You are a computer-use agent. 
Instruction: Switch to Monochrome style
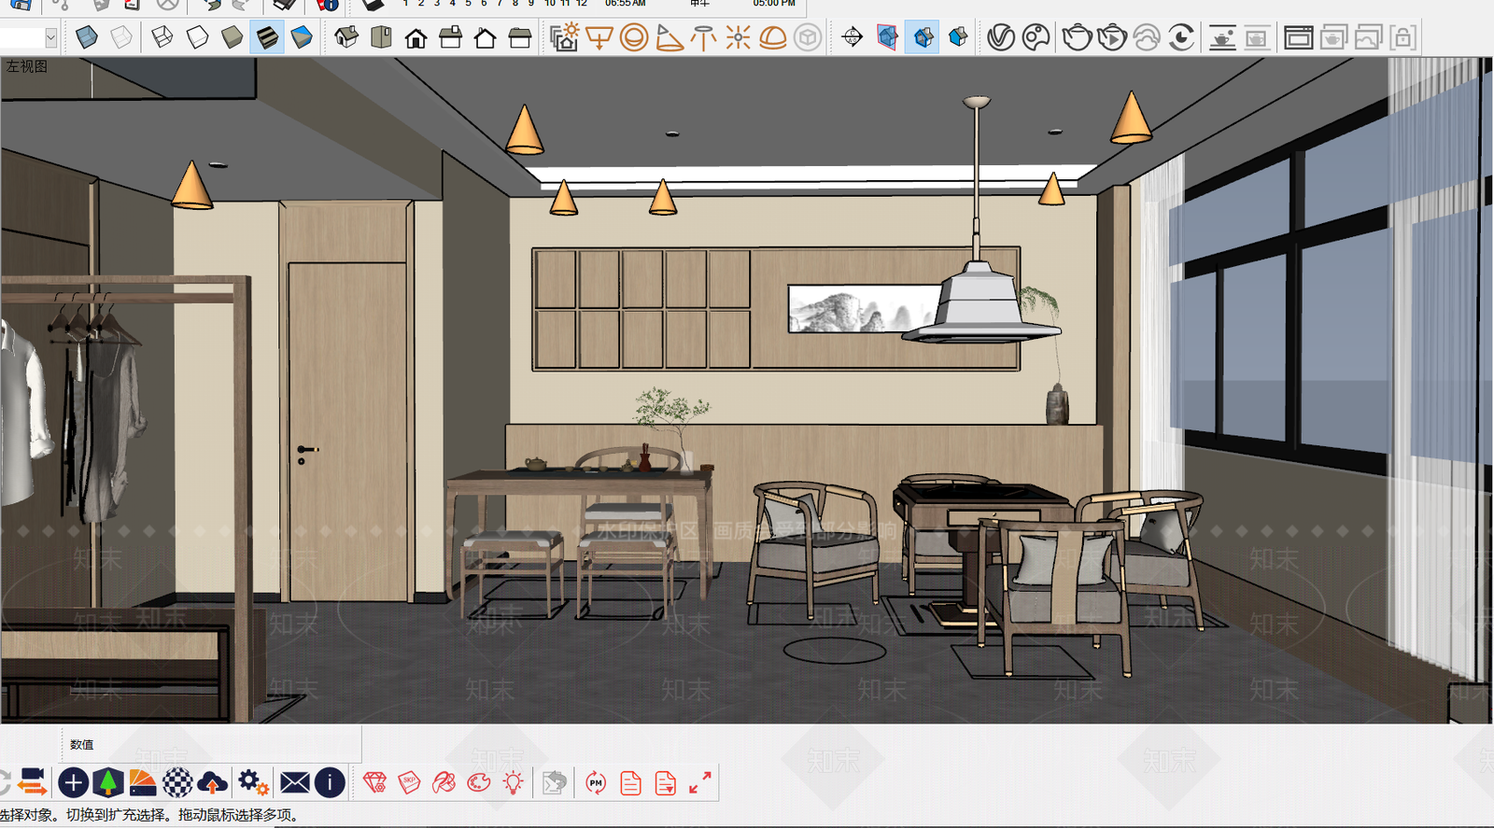[x=302, y=37]
